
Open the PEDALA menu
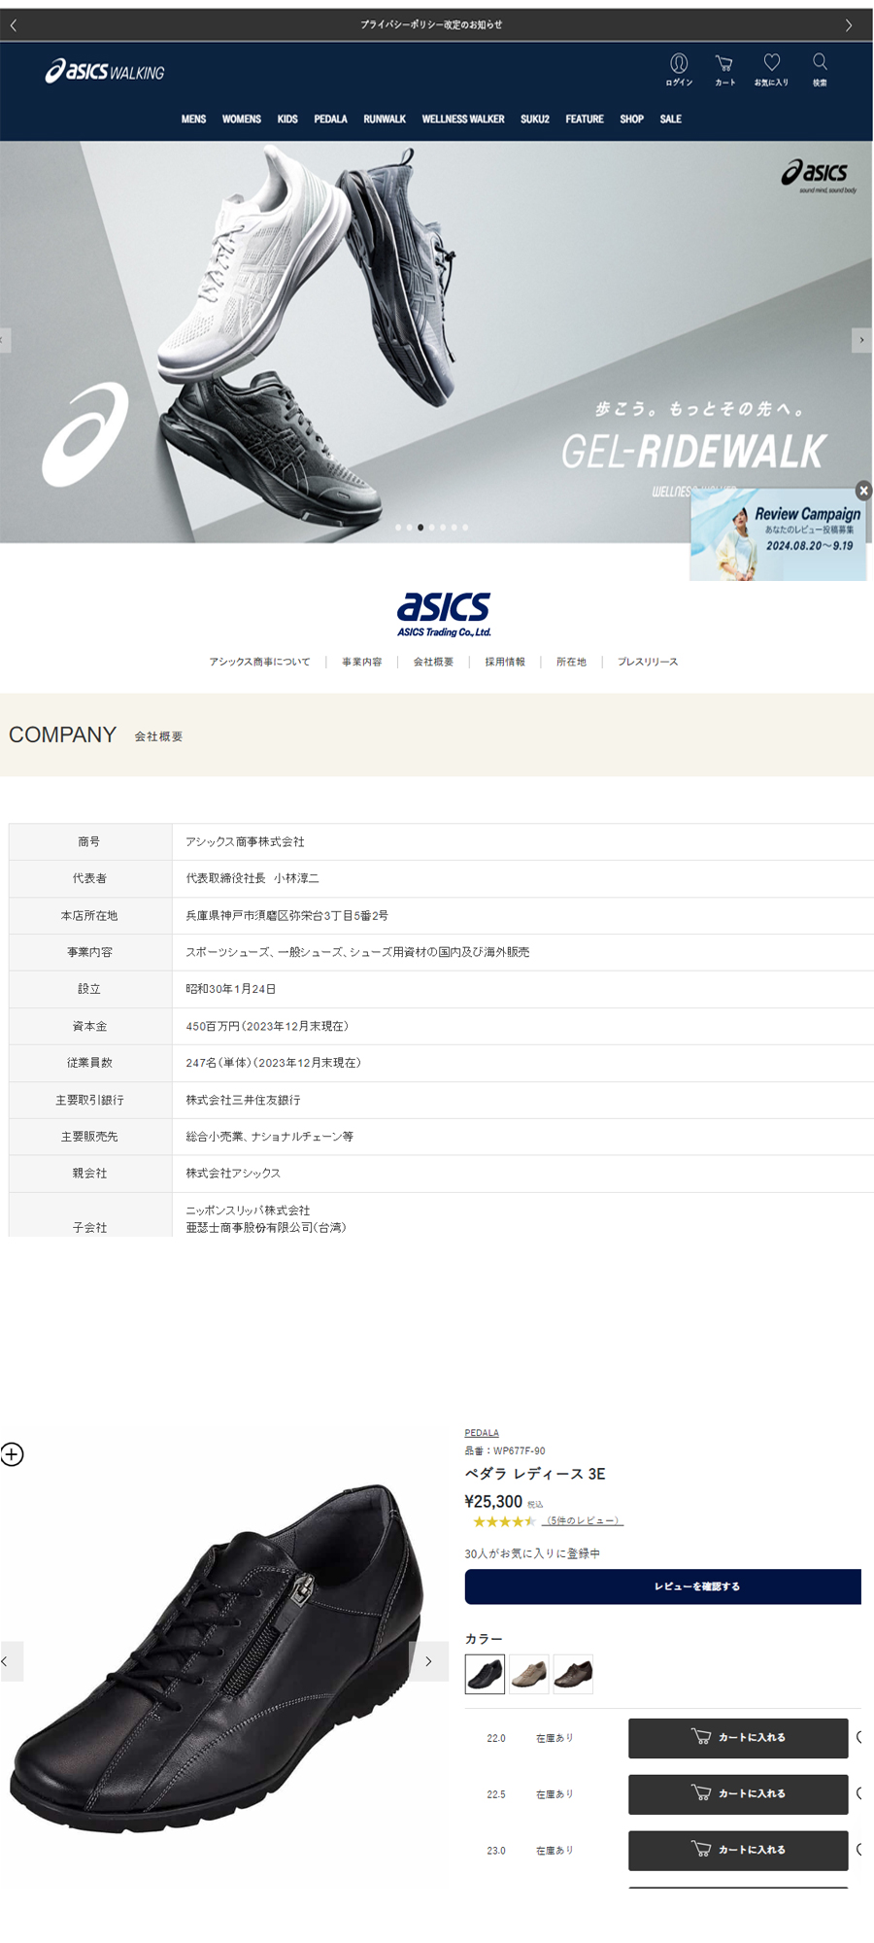[330, 119]
